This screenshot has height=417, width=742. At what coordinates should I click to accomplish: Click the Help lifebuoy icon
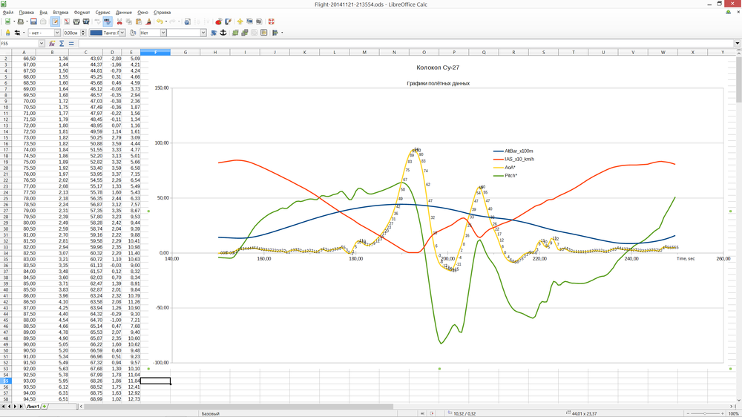(271, 22)
